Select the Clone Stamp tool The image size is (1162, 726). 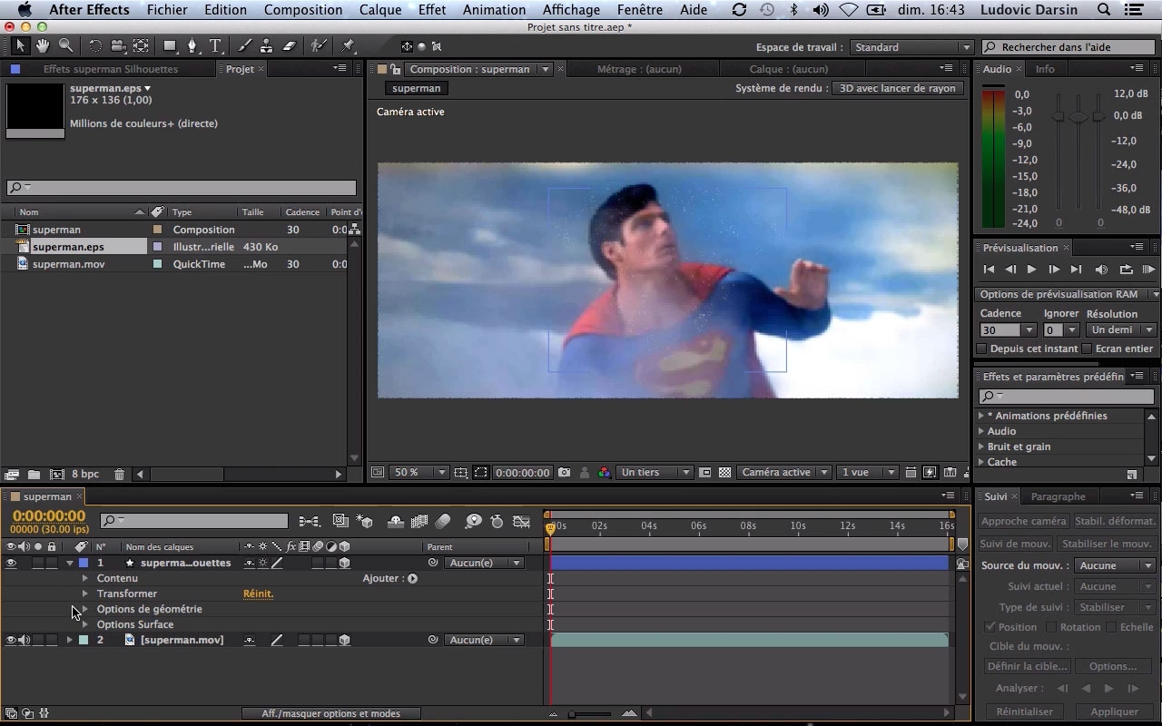click(267, 45)
